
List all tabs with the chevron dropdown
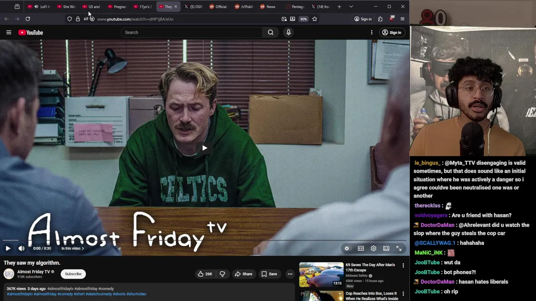351,7
